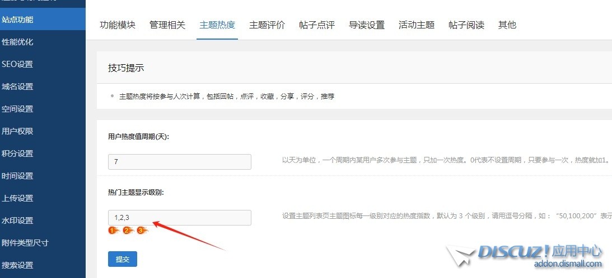Open the 管理相关 tab

[167, 25]
